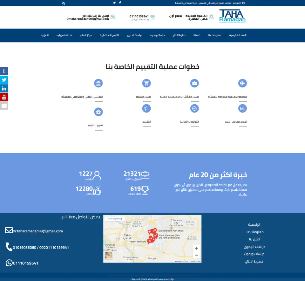Click the LinkedIn button in side social bar
The width and height of the screenshot is (305, 281).
(4, 89)
